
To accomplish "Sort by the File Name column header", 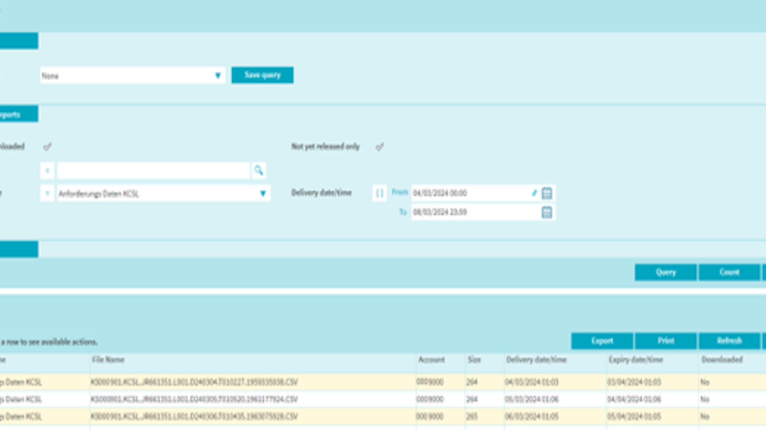I will coord(108,360).
